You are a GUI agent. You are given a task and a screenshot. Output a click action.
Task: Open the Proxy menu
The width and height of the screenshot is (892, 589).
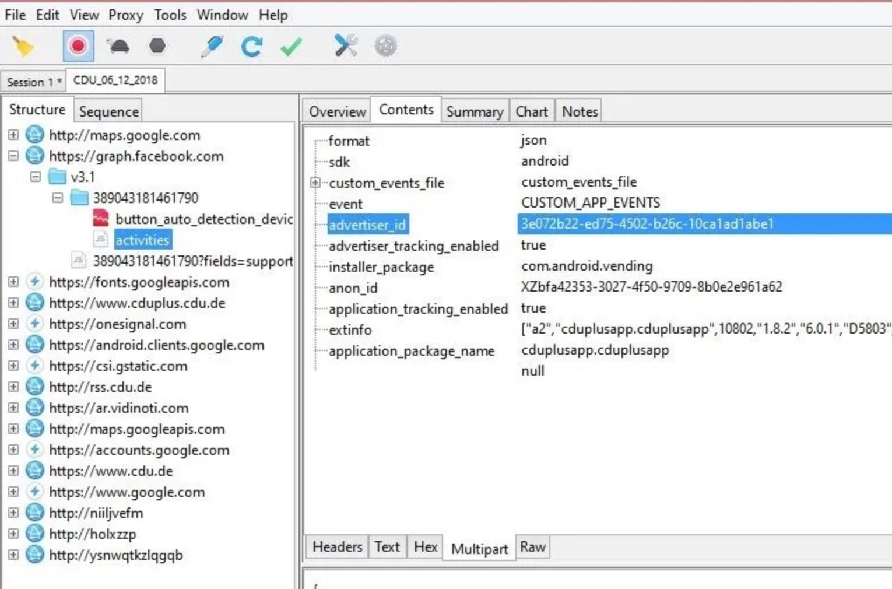[125, 15]
